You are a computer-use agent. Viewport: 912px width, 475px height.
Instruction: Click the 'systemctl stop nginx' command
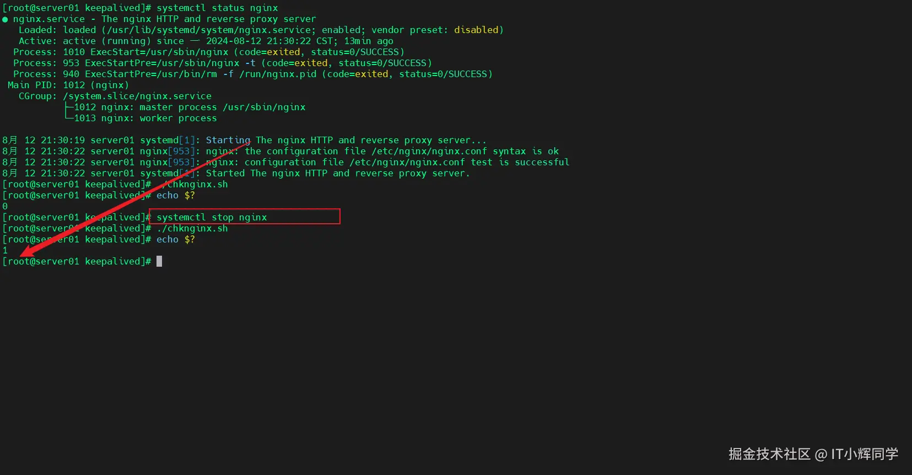click(212, 218)
